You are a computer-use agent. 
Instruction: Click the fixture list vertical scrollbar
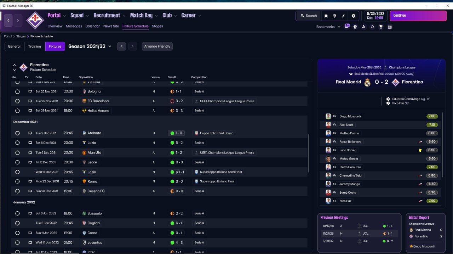pos(309,153)
